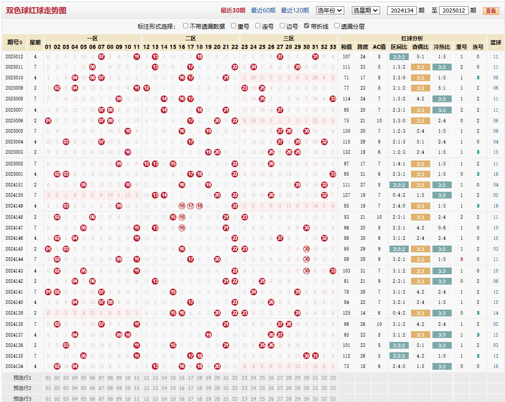This screenshot has width=505, height=402.
Task: Click red ball 05 in row 2024151
Action: pyautogui.click(x=83, y=185)
